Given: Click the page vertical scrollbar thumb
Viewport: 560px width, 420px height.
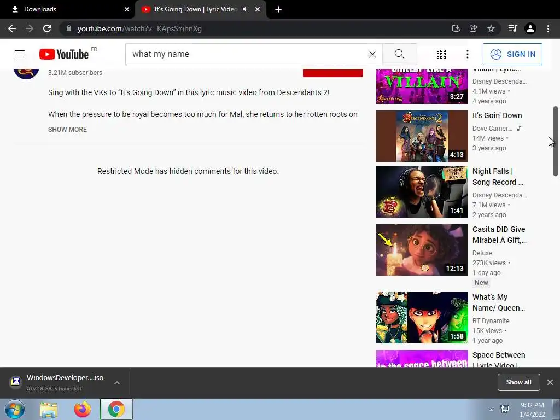Looking at the screenshot, I should click(556, 141).
